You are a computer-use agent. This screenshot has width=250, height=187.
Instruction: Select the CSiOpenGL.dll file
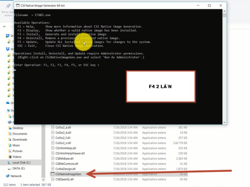(x=64, y=180)
